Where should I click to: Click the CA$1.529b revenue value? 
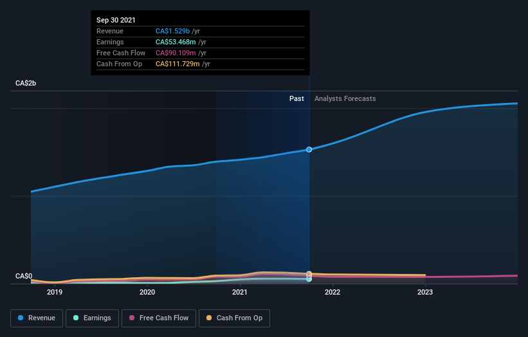[x=172, y=31]
